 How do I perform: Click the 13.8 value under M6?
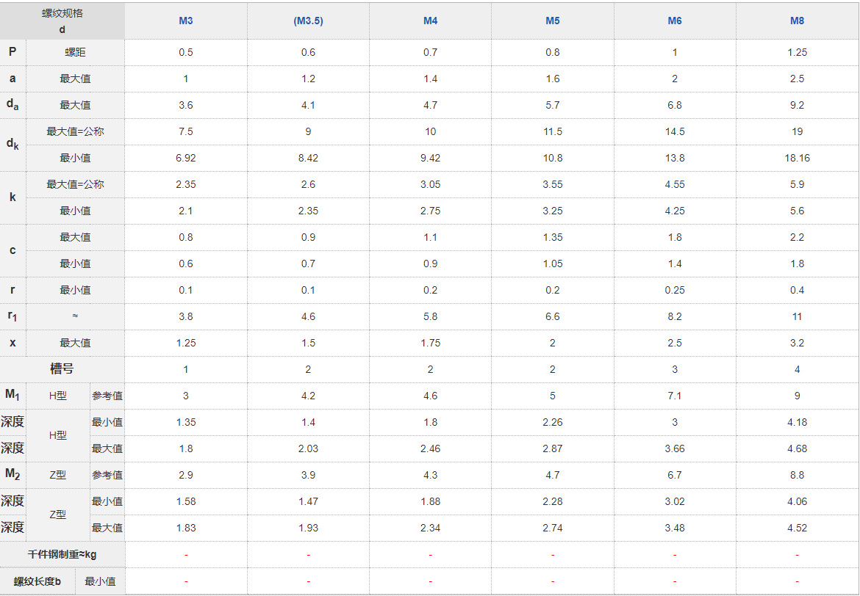(x=675, y=158)
